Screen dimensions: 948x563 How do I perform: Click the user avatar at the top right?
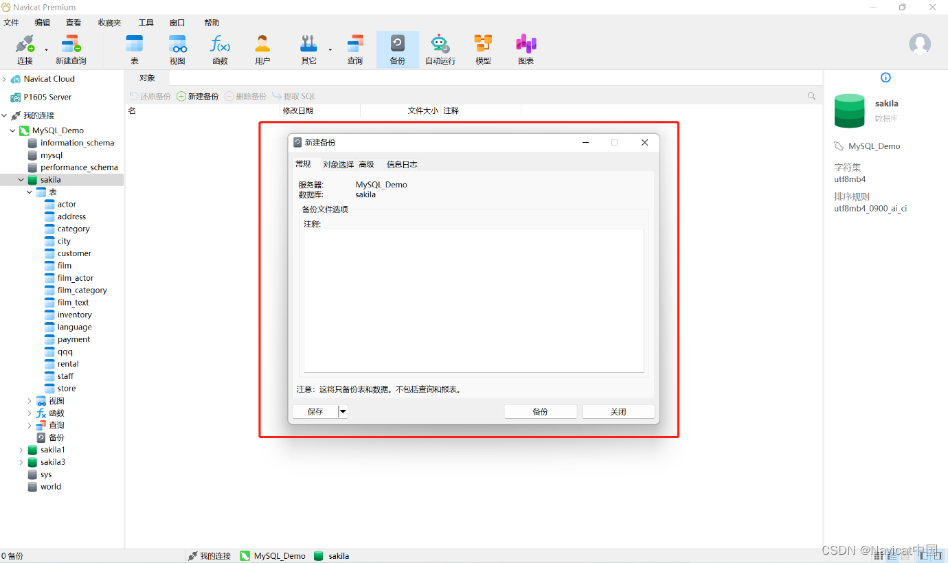pos(920,44)
